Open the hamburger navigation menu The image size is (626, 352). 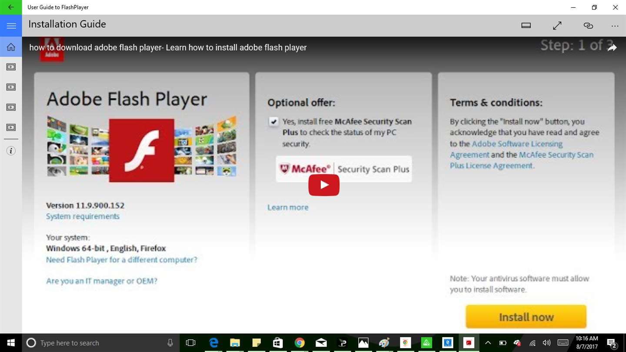11,26
